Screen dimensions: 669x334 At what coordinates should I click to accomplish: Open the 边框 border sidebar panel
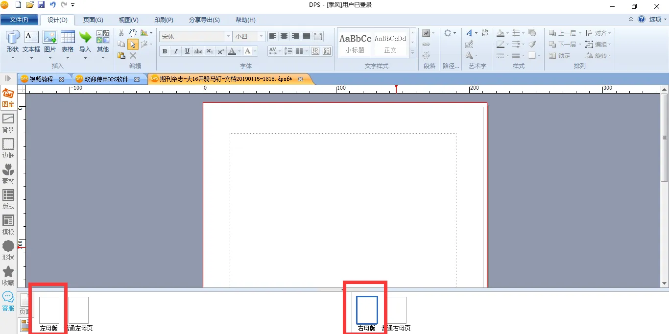8,148
